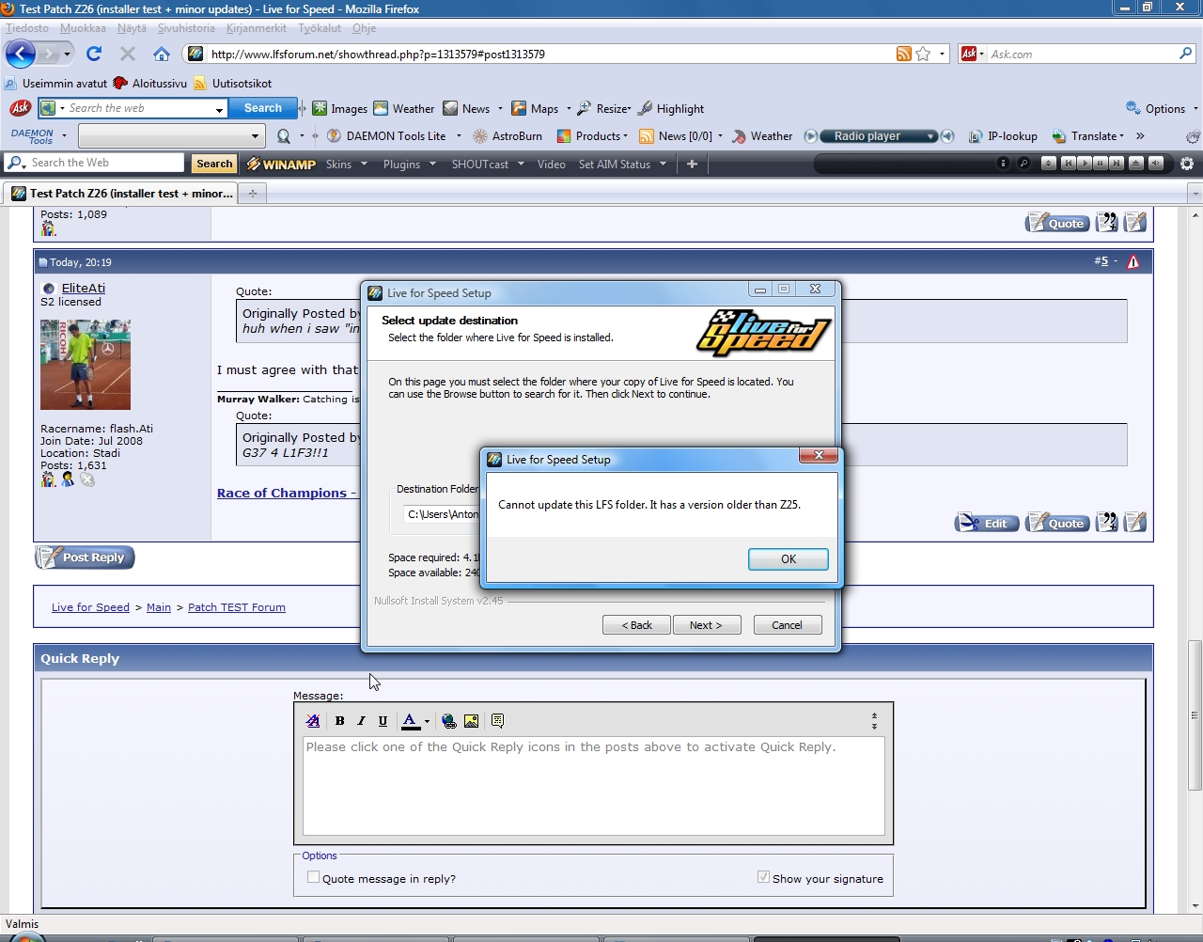The height and width of the screenshot is (942, 1203).
Task: Insert an image in Quick Reply editor
Action: tap(472, 721)
